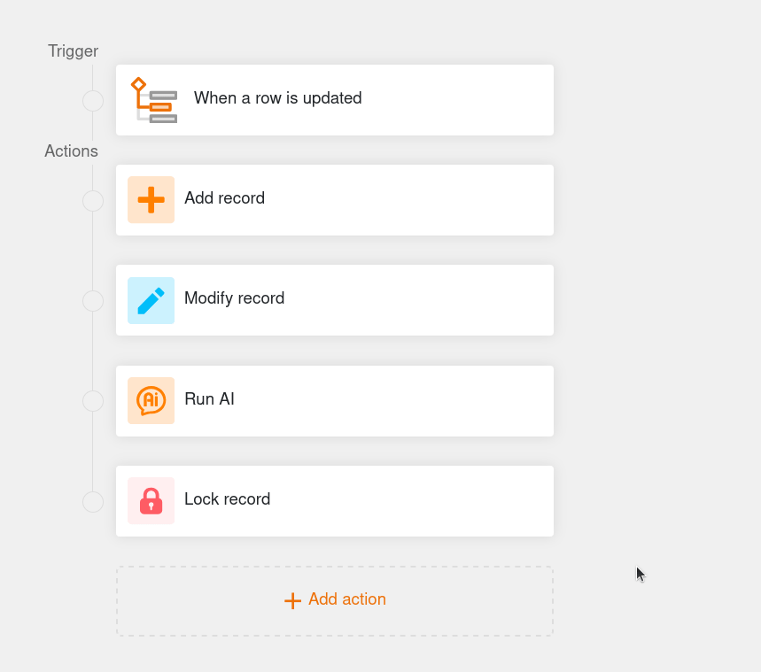
Task: Click the red padlock Lock record icon
Action: 151,500
